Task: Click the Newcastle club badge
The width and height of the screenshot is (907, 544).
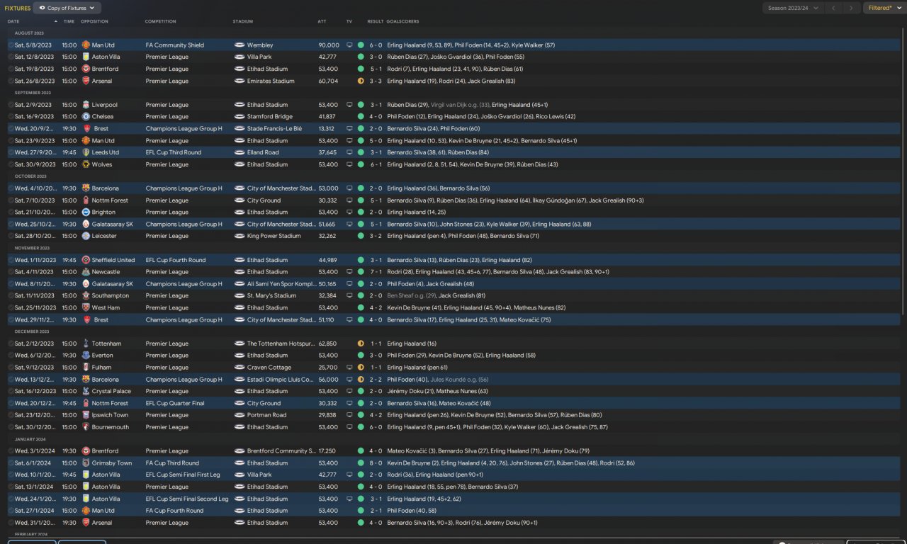Action: point(86,272)
